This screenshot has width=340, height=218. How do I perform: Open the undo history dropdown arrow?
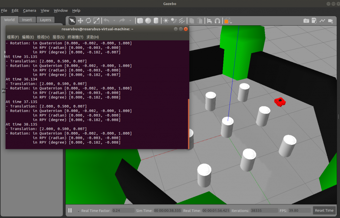click(114, 21)
